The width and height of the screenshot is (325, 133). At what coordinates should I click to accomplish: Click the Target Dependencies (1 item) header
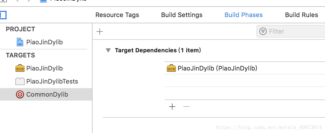(x=158, y=50)
